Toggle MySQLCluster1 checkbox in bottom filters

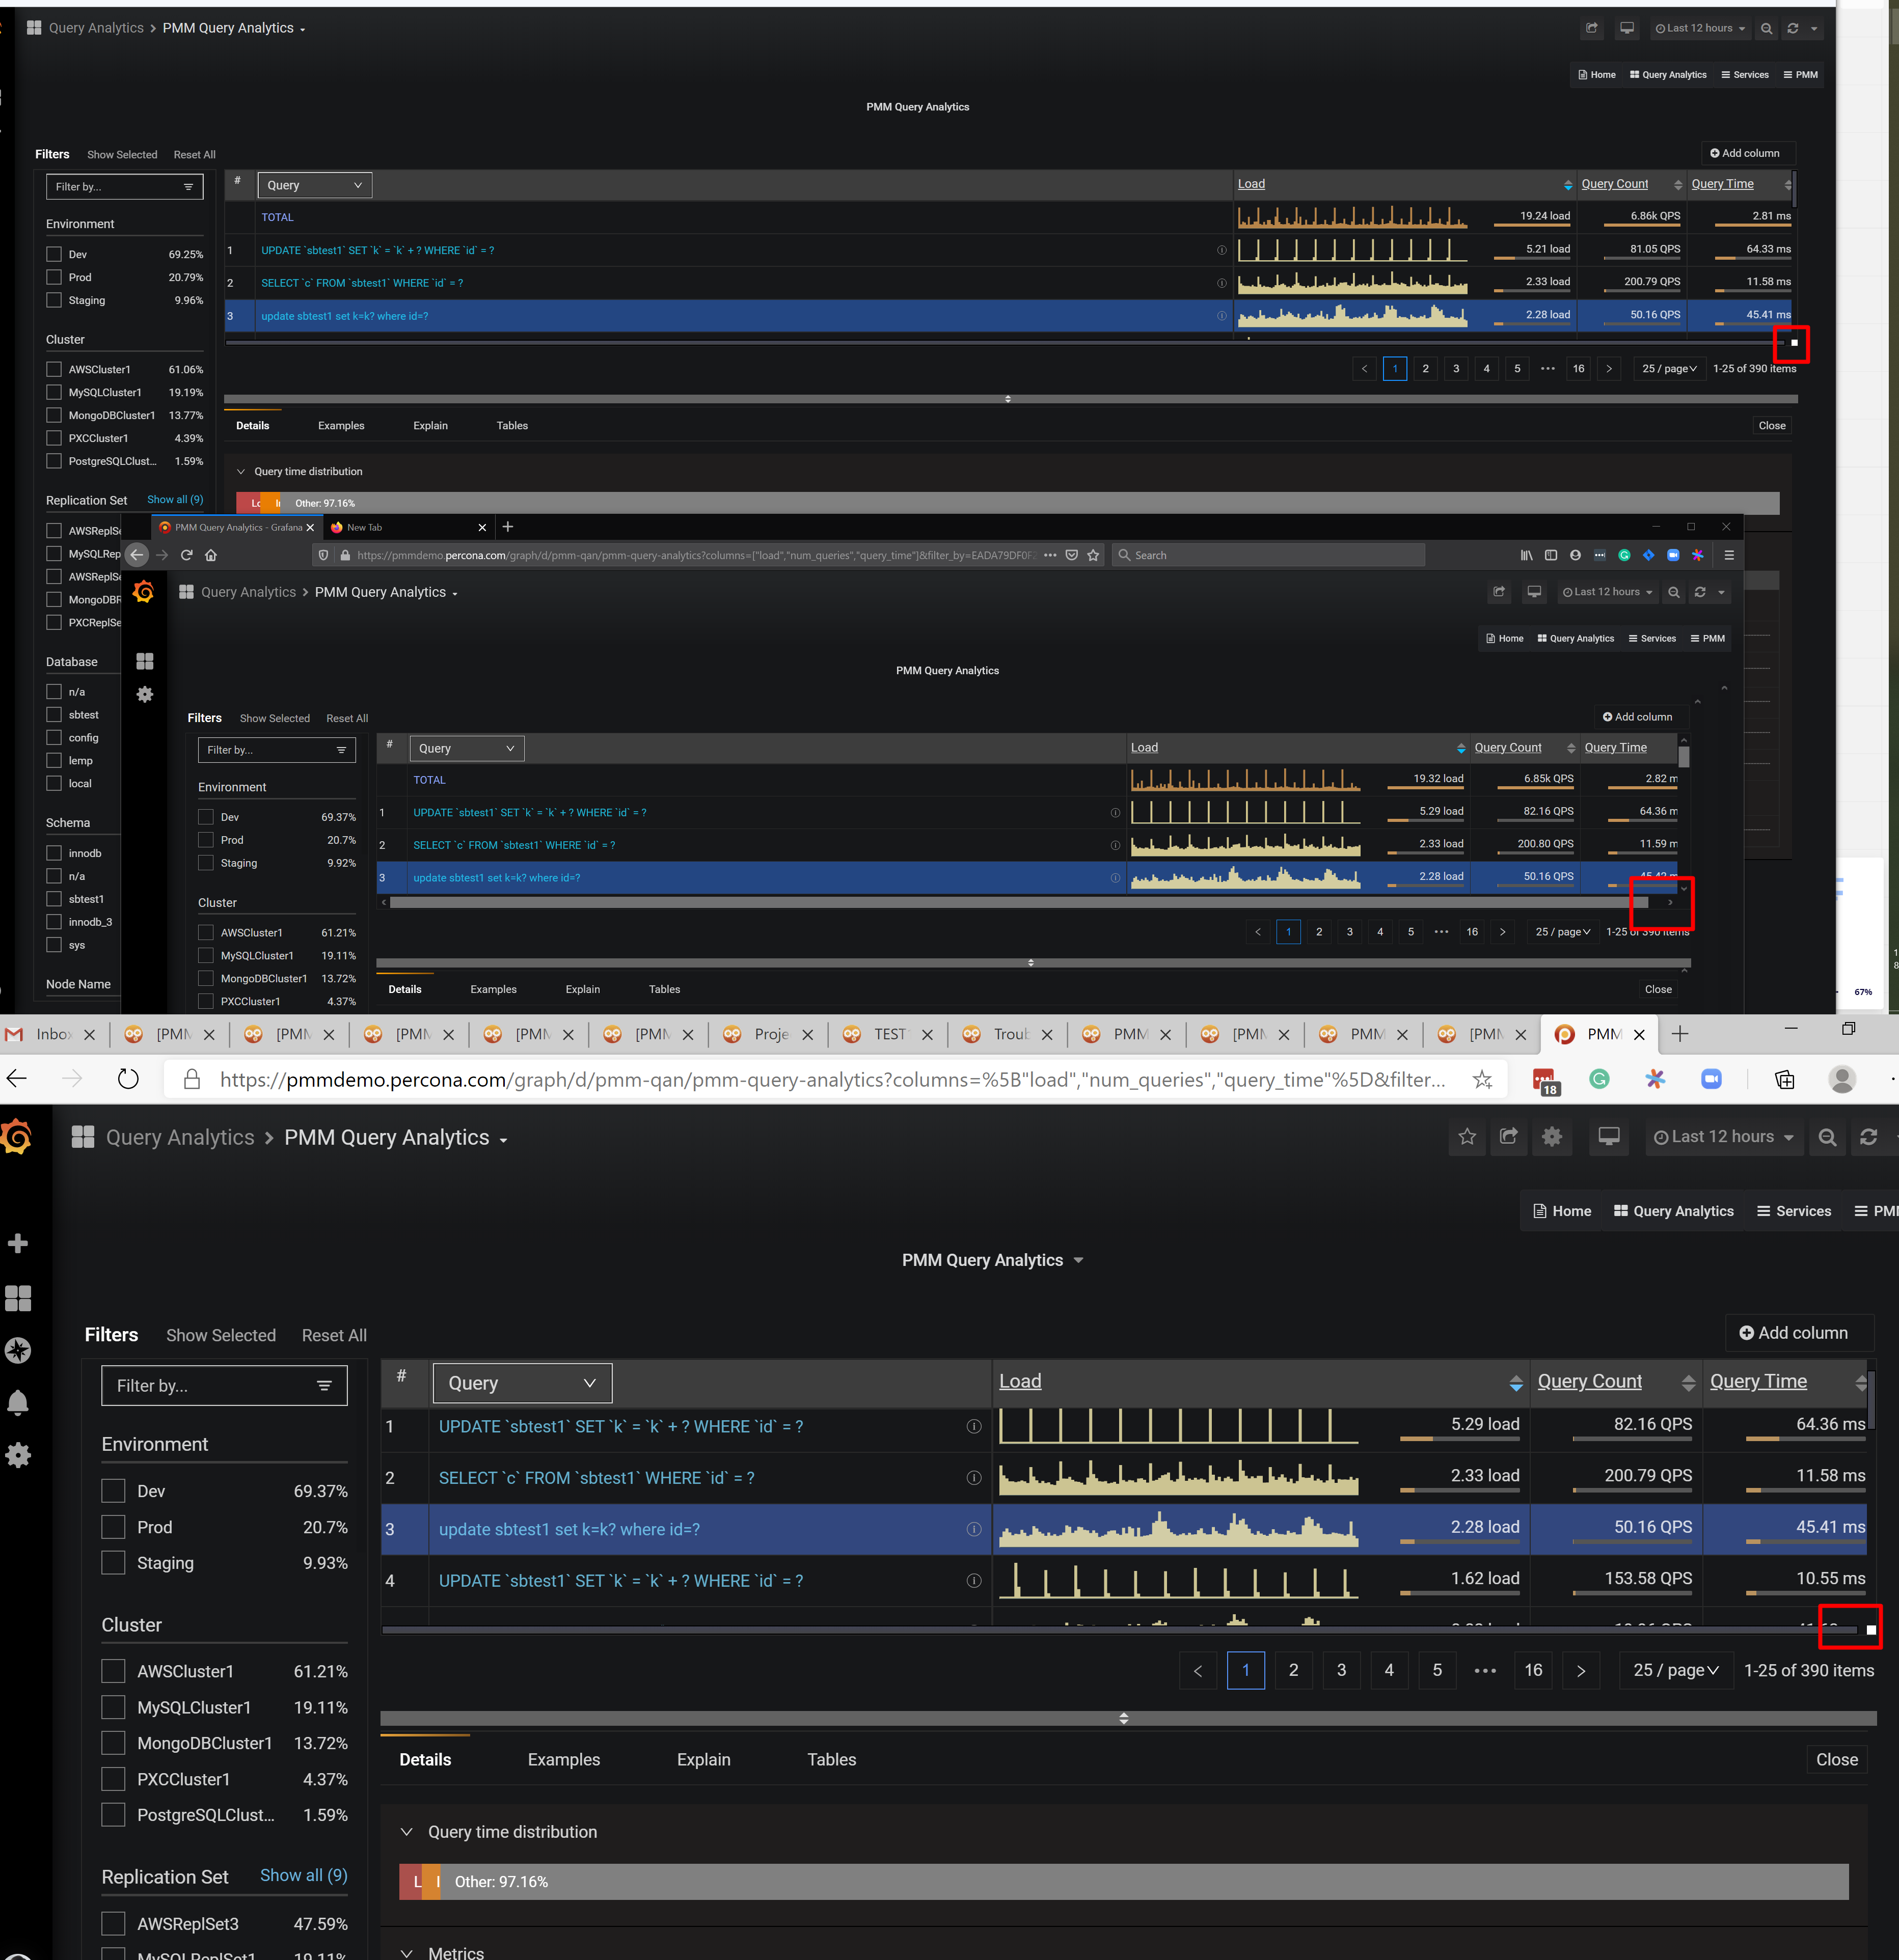point(113,1707)
